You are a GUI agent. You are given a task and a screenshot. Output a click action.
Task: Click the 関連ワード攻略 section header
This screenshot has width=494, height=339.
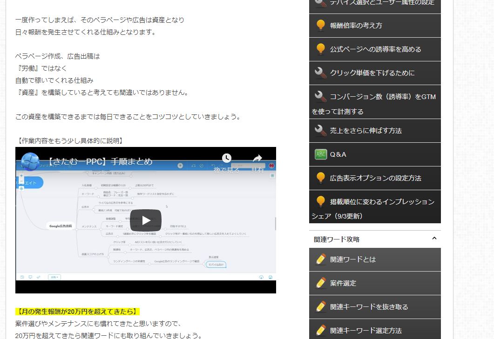point(337,239)
